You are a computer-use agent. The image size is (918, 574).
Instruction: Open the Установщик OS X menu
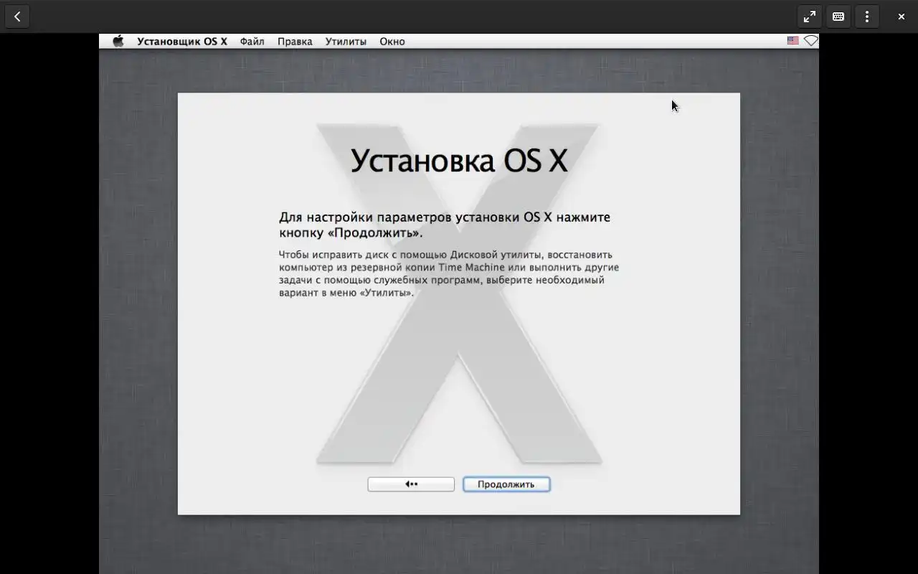(182, 42)
